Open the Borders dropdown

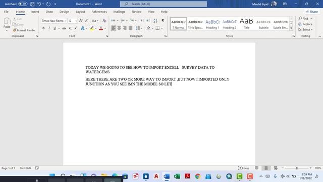(x=162, y=28)
